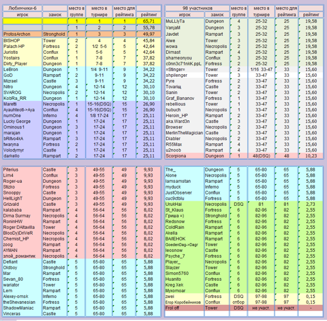Select the Гриша =) player cell
This screenshot has height=321, width=327.
(x=185, y=215)
